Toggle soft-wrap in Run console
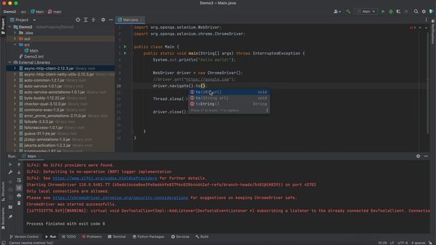This screenshot has width=436, height=245. coord(19,180)
